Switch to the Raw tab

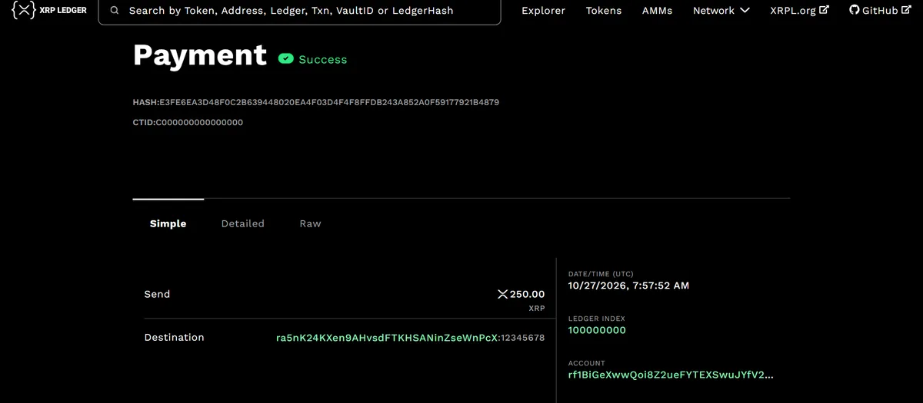[310, 223]
